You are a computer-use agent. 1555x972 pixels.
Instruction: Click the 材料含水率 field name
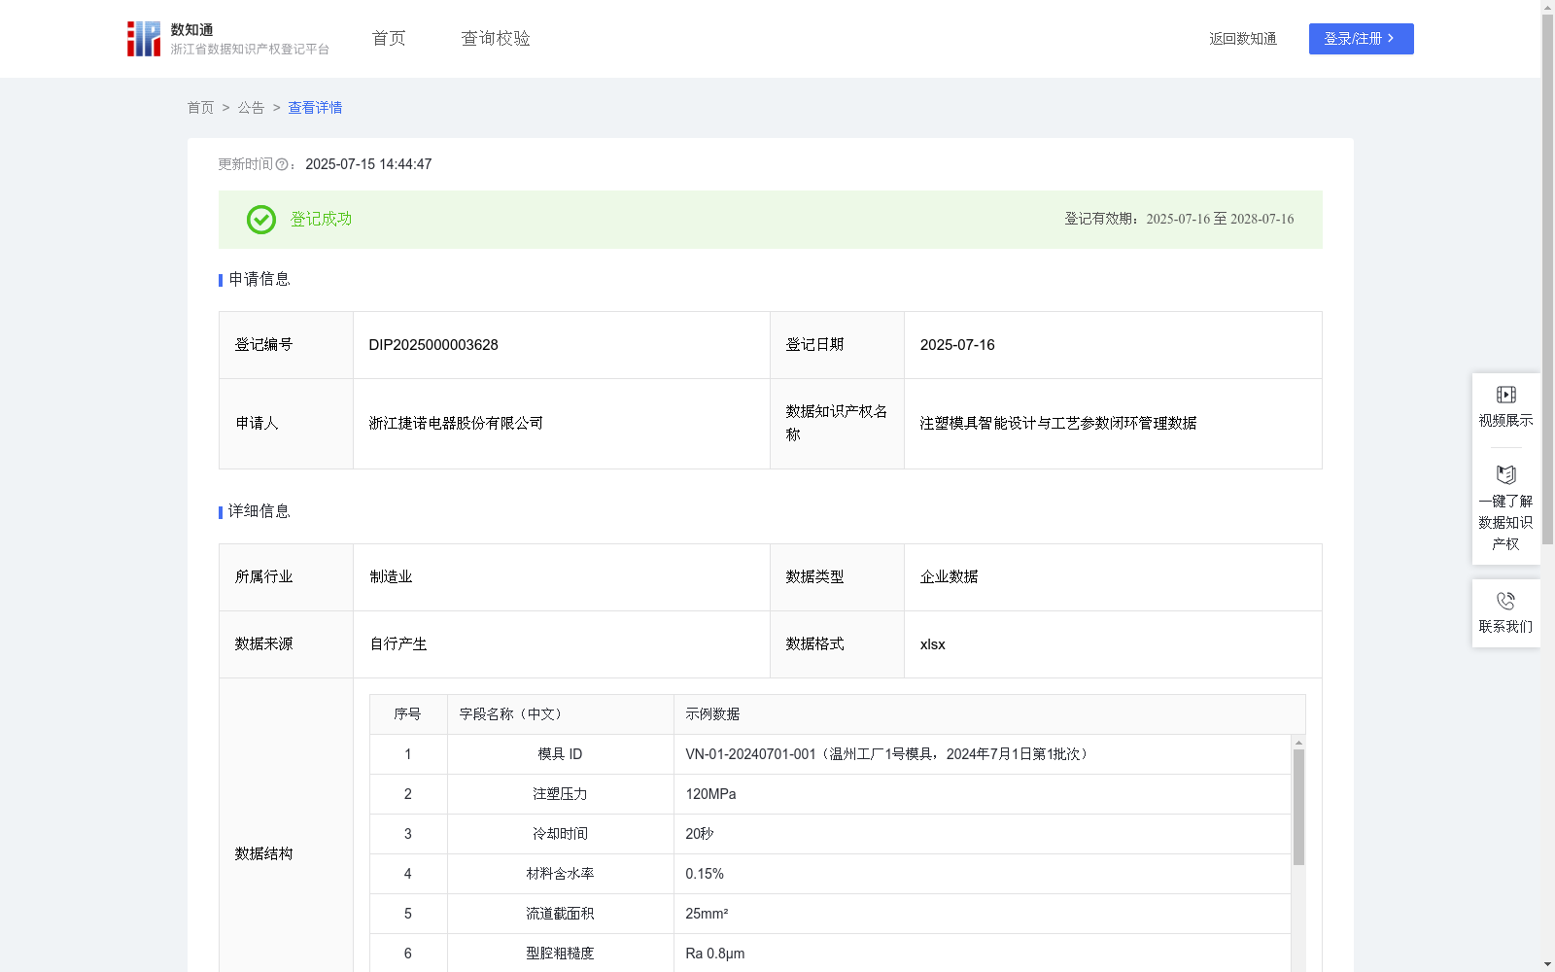click(x=560, y=874)
